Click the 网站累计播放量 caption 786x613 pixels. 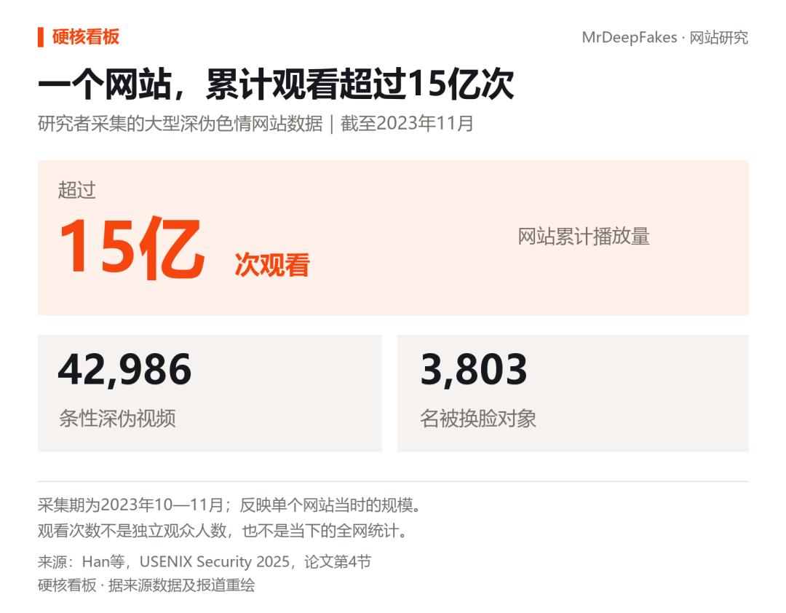(584, 237)
